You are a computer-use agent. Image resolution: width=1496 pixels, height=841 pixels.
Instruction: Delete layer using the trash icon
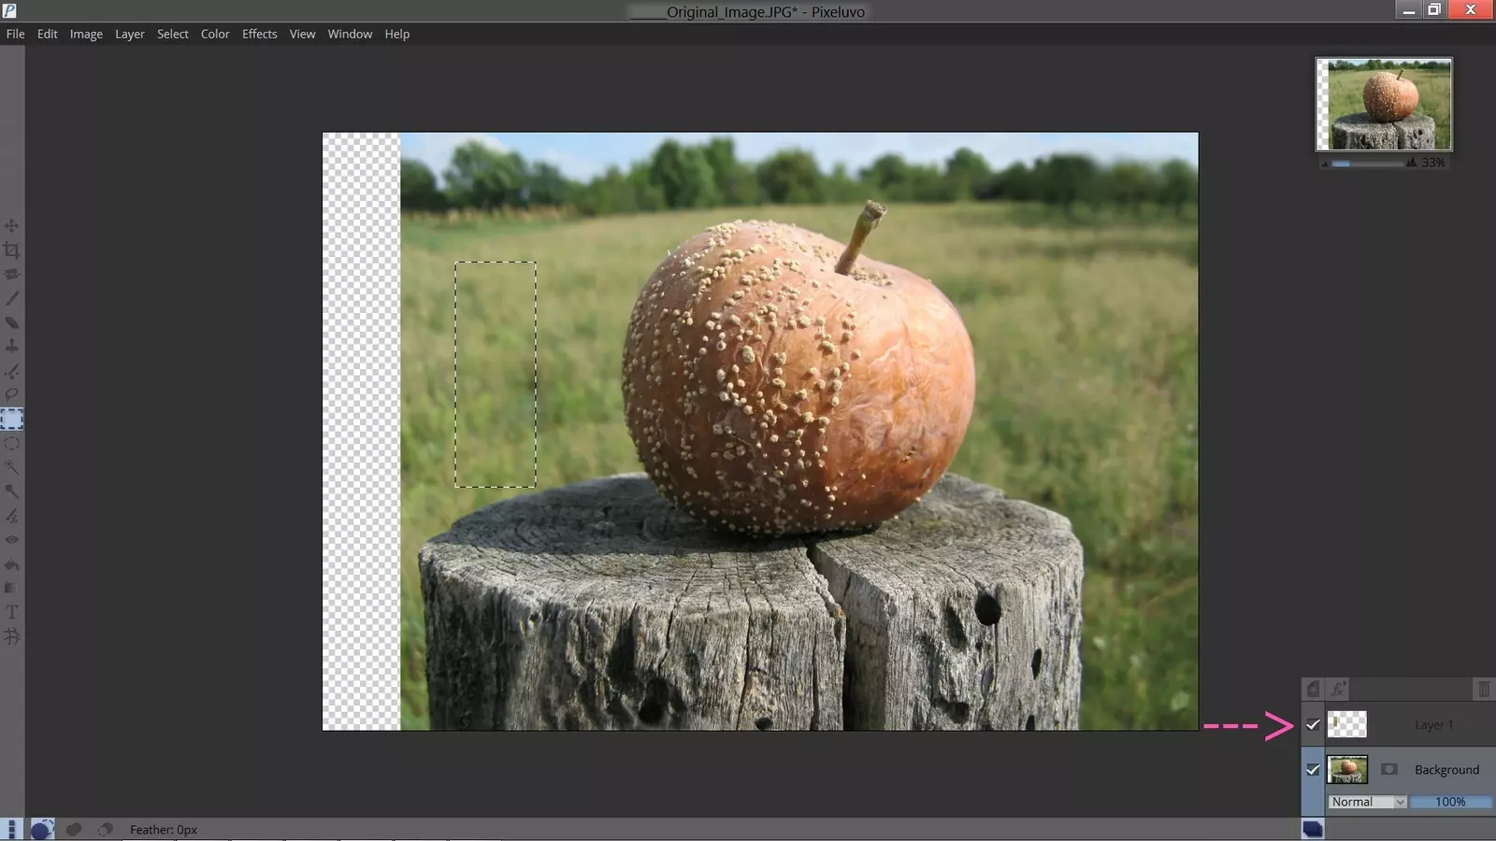1483,690
